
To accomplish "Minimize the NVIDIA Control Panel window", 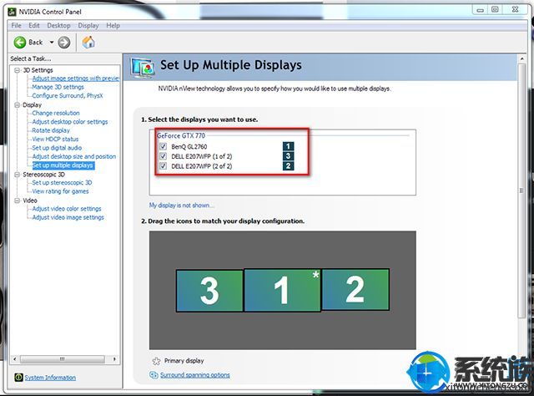I will pos(481,10).
